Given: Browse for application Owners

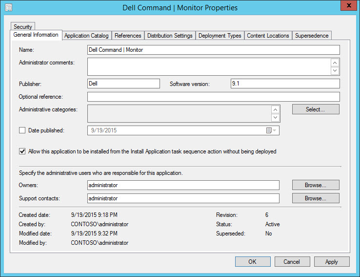Looking at the screenshot, I should (315, 185).
